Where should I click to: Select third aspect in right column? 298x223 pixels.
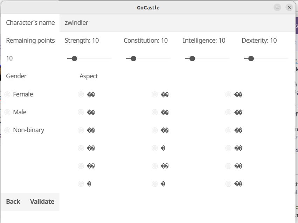[228, 130]
